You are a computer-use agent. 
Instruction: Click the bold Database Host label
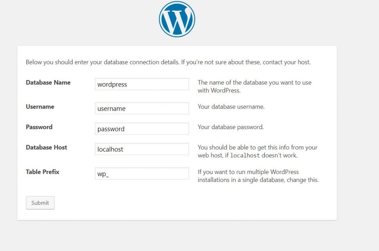pyautogui.click(x=46, y=147)
